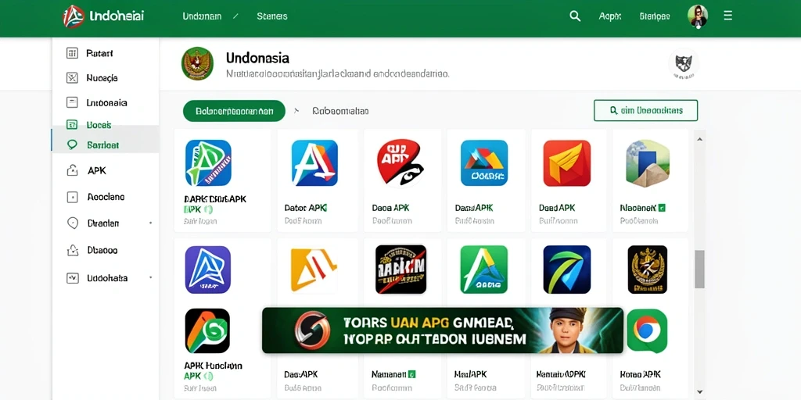
Task: Select the green Bolonerpteooannen filter tab
Action: pos(234,111)
